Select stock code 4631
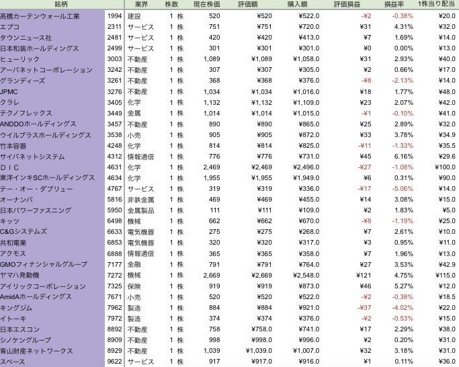The height and width of the screenshot is (367, 459). tap(114, 167)
